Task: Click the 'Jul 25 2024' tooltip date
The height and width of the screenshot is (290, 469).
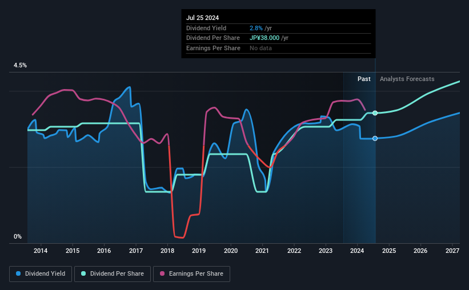Action: coord(202,18)
